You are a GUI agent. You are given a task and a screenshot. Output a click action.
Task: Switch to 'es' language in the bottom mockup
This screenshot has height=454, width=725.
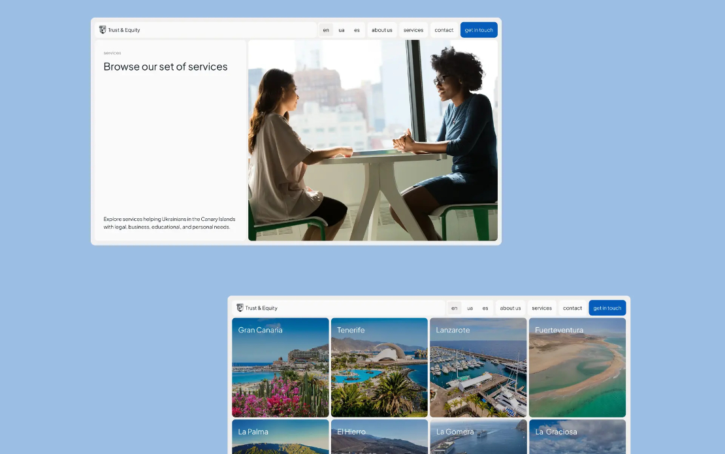tap(485, 308)
